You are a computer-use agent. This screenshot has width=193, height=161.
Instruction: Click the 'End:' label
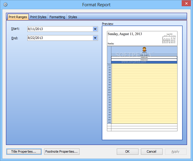pyautogui.click(x=15, y=38)
